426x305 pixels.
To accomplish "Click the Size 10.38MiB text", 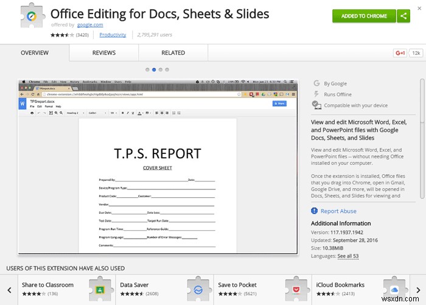I will coord(327,248).
